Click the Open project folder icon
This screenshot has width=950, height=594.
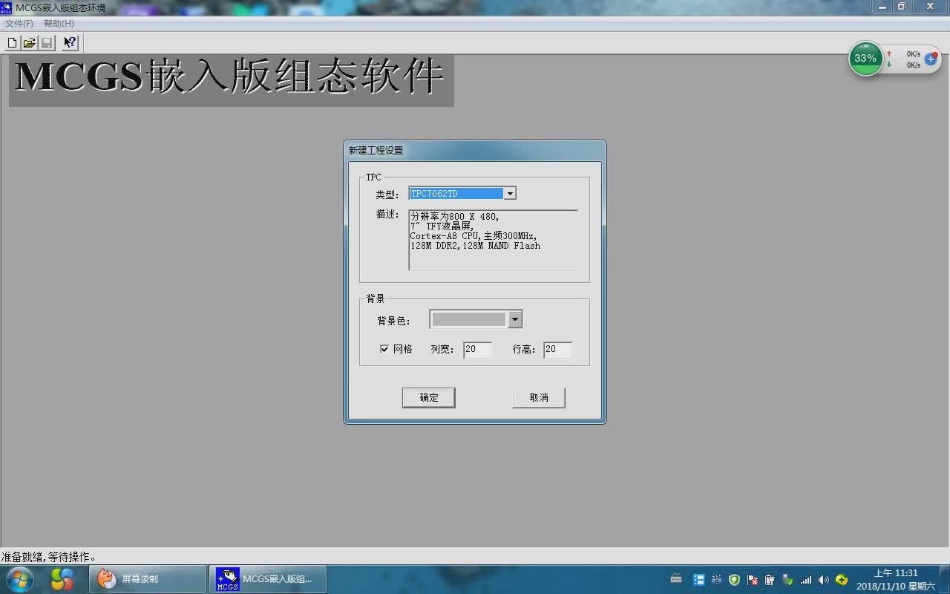pos(29,43)
